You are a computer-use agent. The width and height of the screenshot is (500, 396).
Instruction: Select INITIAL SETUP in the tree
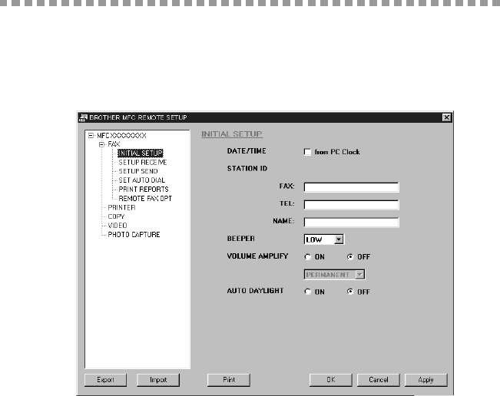click(141, 153)
